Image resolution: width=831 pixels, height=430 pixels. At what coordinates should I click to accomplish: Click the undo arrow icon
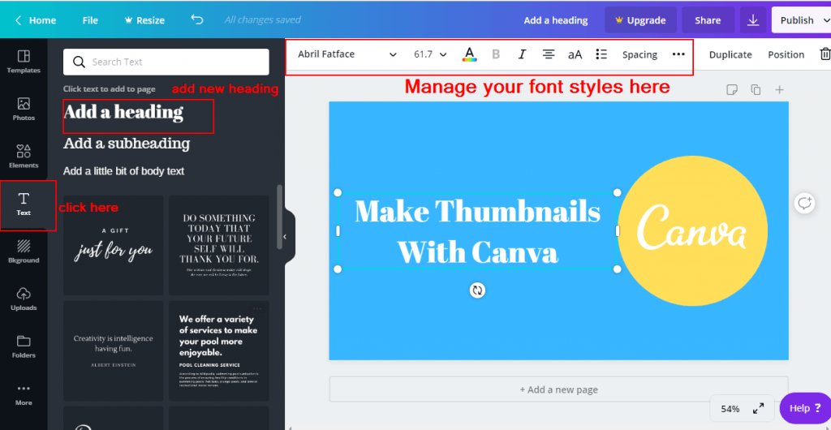196,20
